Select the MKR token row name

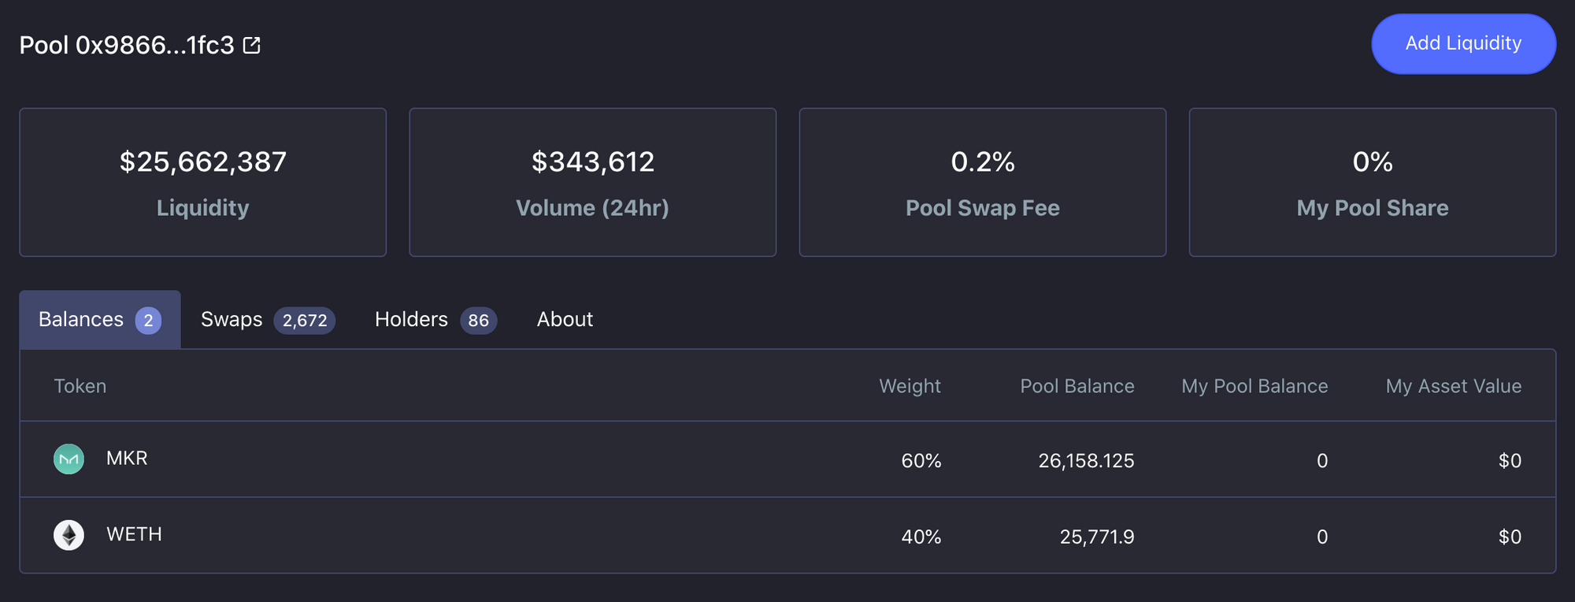127,459
